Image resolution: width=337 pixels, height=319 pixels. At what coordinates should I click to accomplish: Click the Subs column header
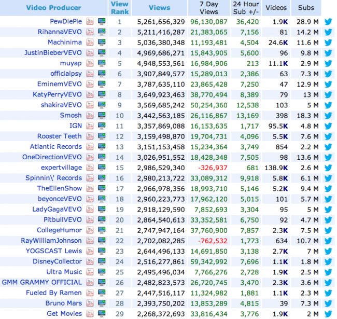[306, 8]
